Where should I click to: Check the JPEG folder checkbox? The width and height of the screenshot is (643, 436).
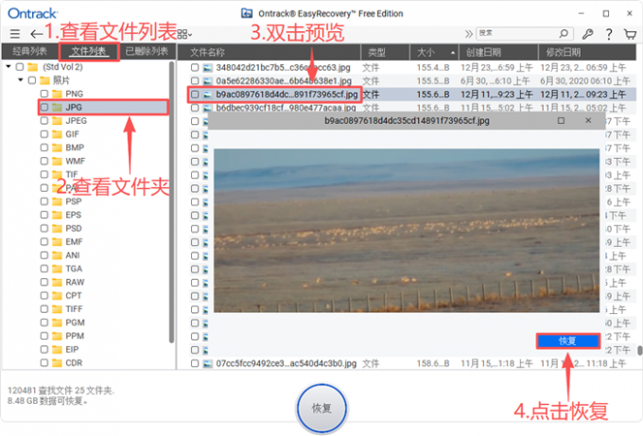44,121
